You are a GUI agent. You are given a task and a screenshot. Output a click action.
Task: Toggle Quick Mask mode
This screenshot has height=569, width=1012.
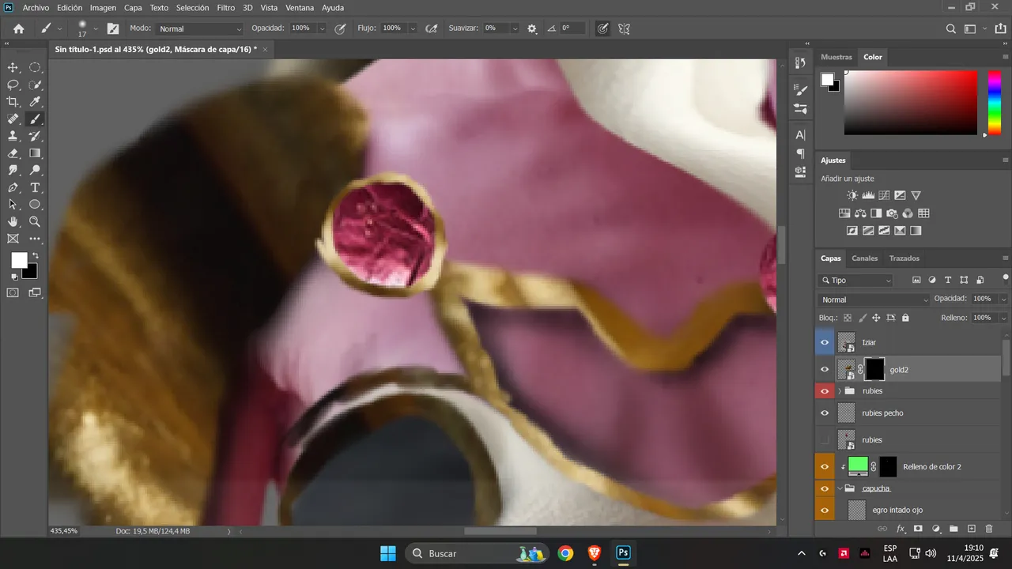pos(13,292)
